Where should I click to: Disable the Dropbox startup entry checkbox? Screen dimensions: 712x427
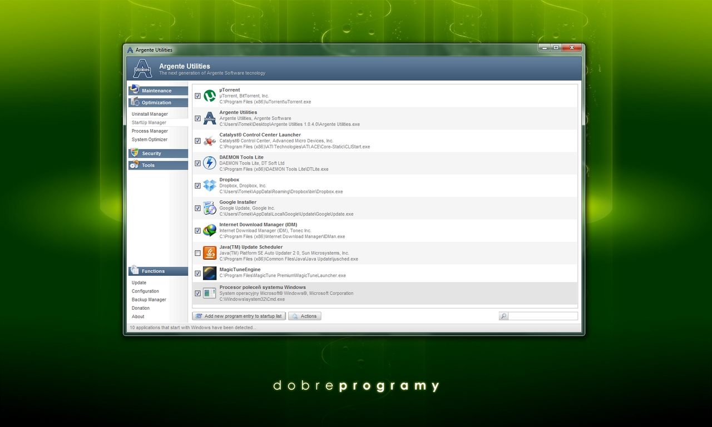[x=198, y=186]
